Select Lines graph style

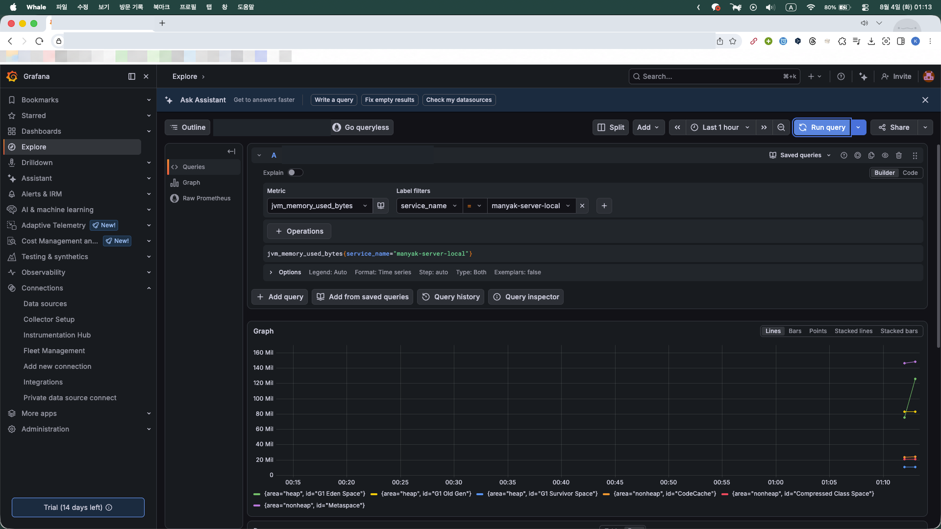pyautogui.click(x=773, y=331)
